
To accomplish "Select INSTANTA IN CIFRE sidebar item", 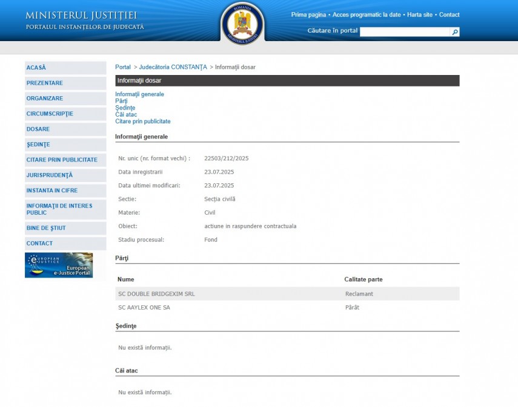I will tap(65, 190).
